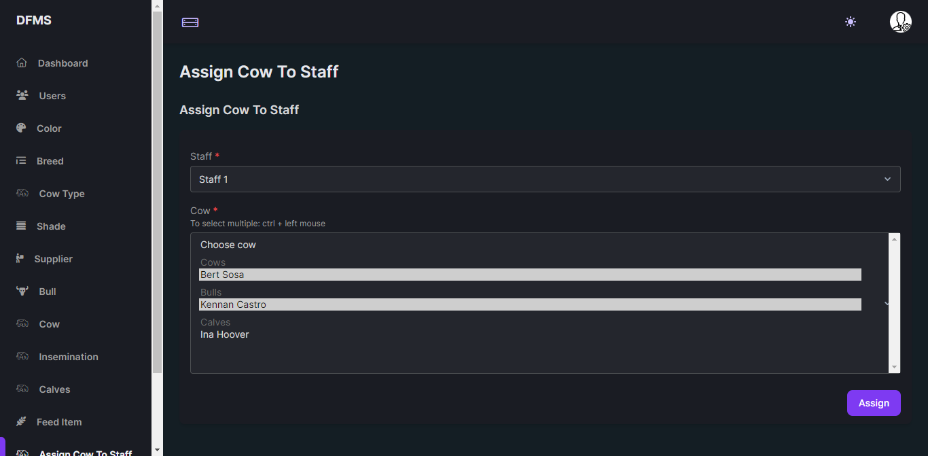This screenshot has width=928, height=456.
Task: Toggle the sidebar with the top-left icon
Action: point(190,22)
